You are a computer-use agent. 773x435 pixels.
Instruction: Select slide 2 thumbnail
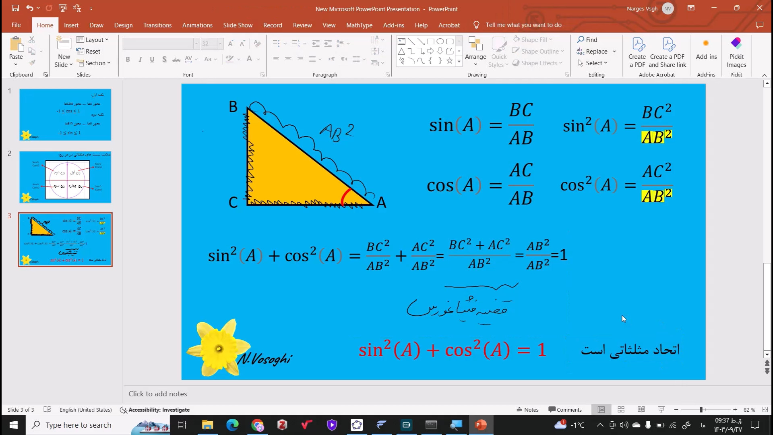point(65,177)
